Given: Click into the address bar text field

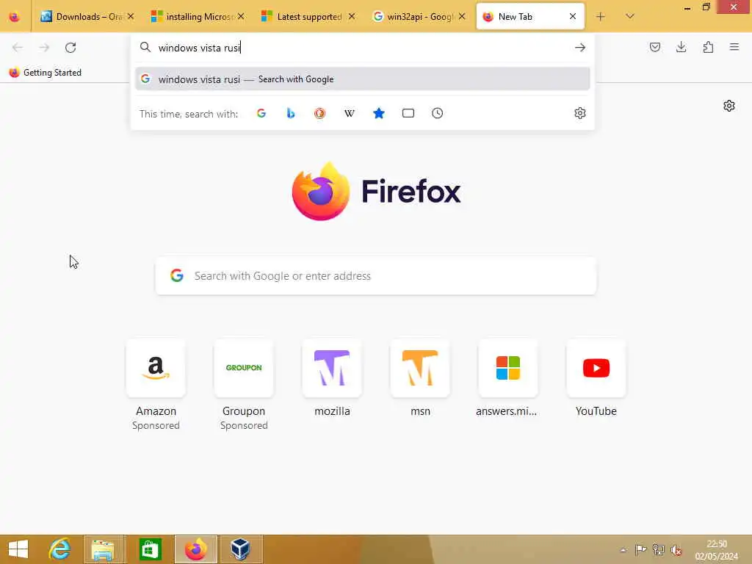Looking at the screenshot, I should click(363, 48).
